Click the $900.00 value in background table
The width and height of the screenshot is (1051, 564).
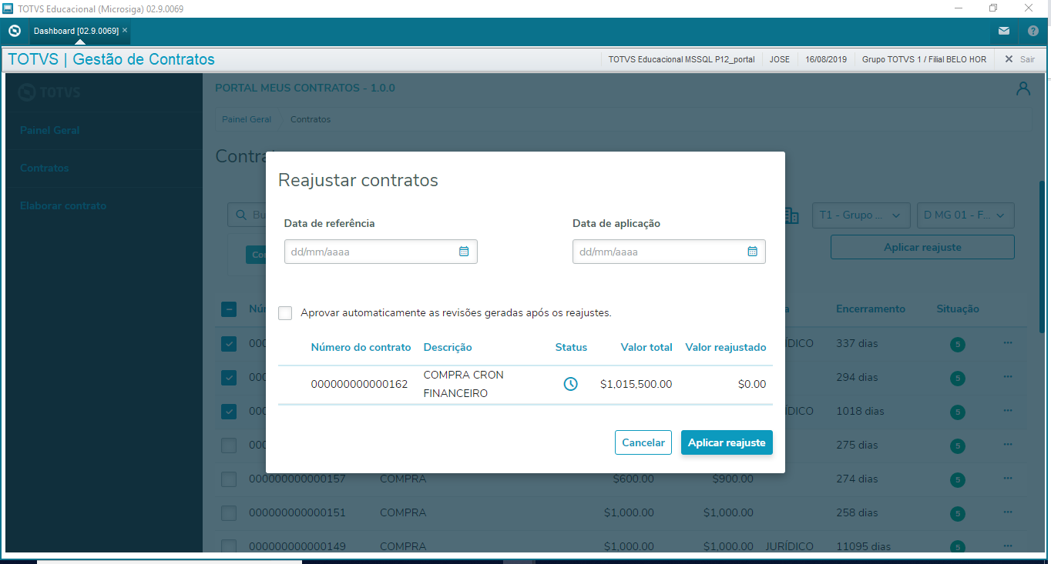click(x=733, y=479)
